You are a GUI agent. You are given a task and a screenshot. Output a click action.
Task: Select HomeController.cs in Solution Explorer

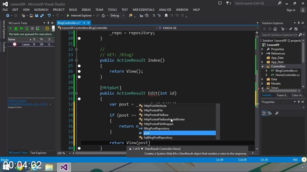(x=287, y=75)
